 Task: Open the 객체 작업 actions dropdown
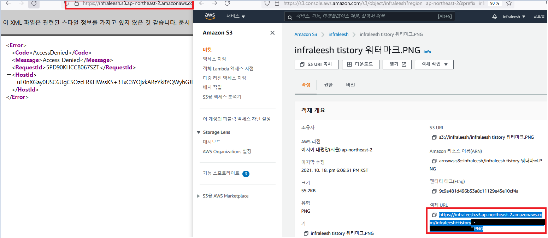tap(434, 64)
